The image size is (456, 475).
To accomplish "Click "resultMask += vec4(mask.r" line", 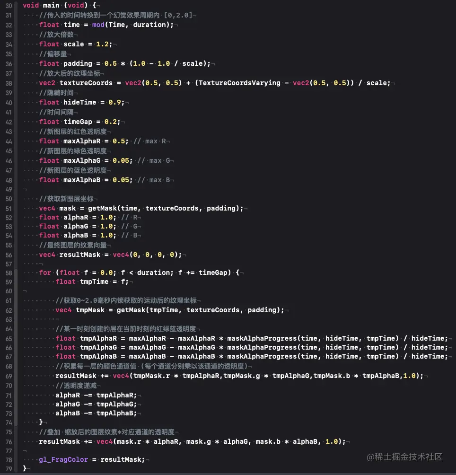I will (192, 441).
